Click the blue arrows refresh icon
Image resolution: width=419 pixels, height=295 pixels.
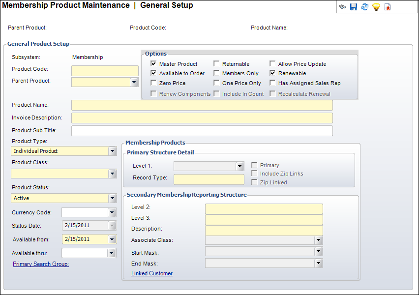(364, 7)
